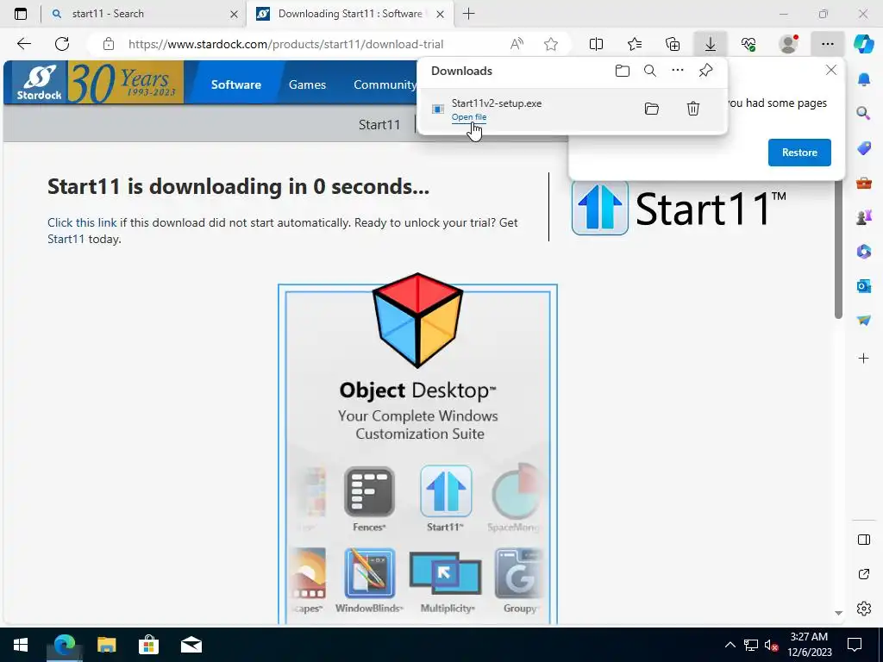Open sidebar Shopping tag icon

(x=864, y=148)
